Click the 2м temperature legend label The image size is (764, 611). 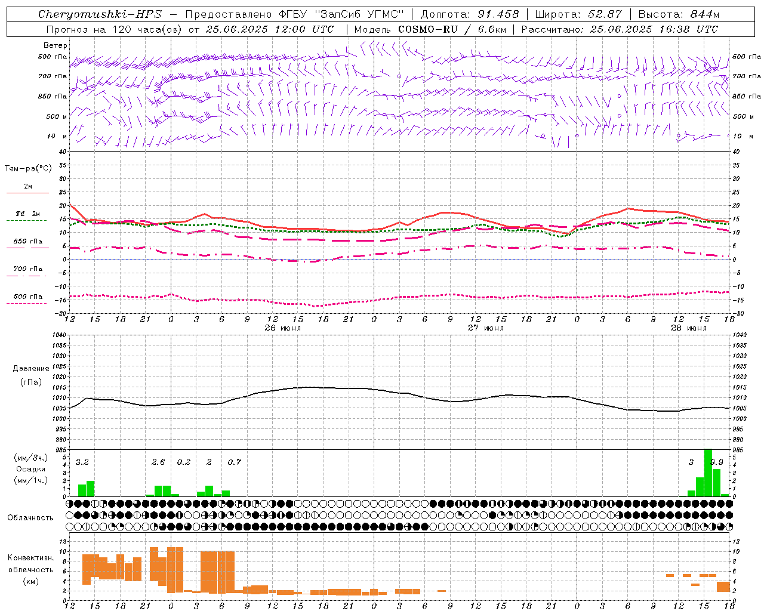[x=28, y=186]
